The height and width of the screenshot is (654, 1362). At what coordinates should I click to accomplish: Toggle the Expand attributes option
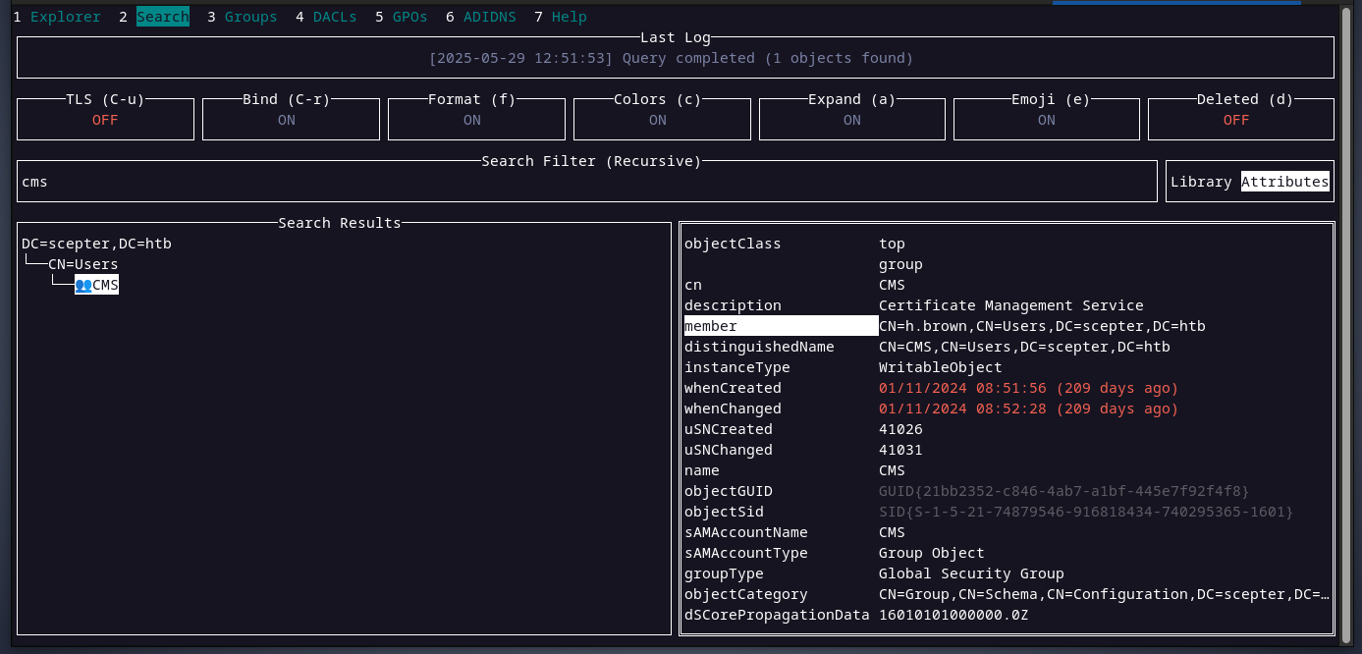pos(851,120)
